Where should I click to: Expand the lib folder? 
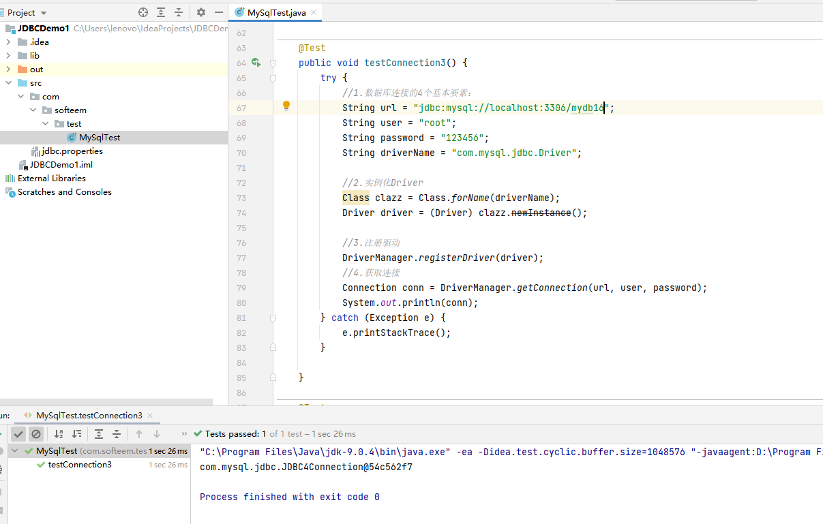[x=8, y=55]
